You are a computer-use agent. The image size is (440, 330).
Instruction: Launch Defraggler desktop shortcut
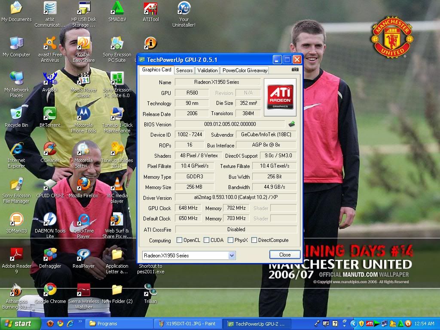[50, 258]
